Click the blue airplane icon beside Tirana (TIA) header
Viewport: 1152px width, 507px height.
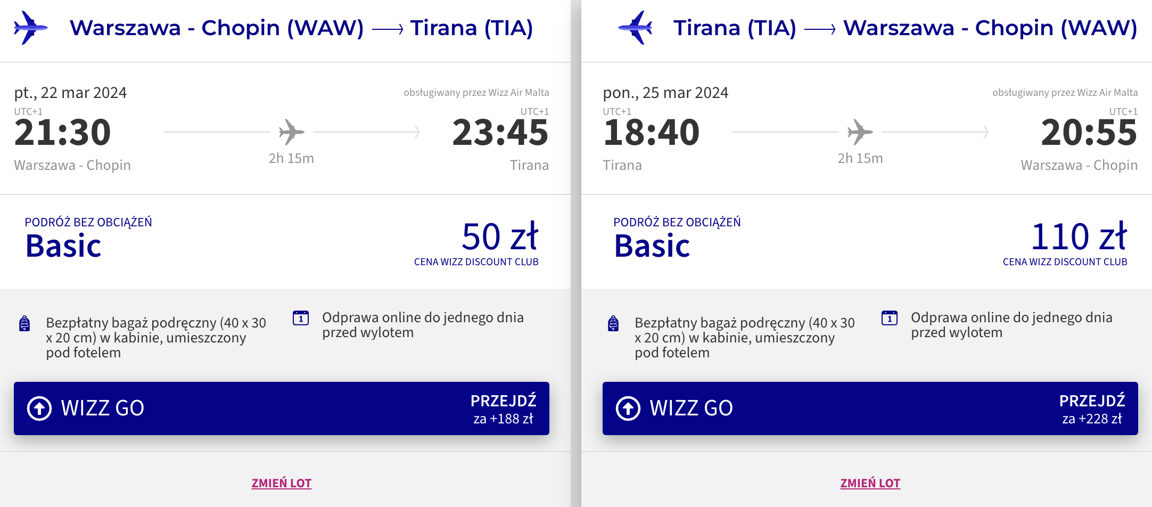[635, 28]
